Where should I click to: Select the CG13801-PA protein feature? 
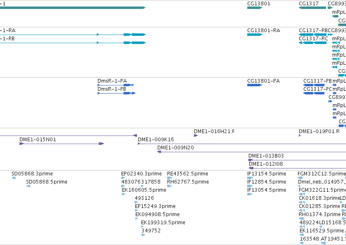click(x=255, y=85)
